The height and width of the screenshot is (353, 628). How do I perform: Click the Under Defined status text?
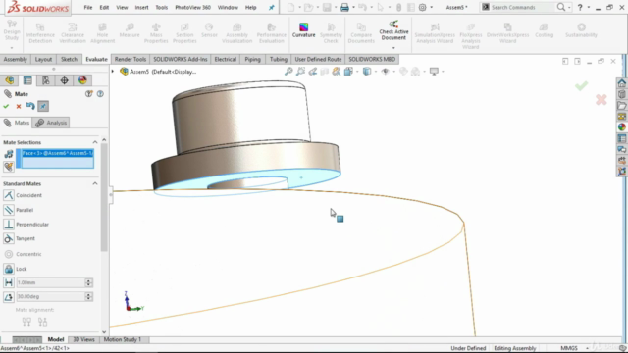tap(468, 348)
